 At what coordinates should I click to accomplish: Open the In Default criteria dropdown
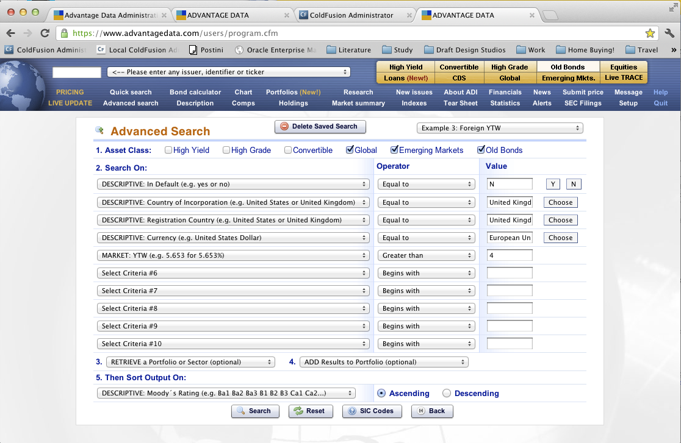[233, 184]
